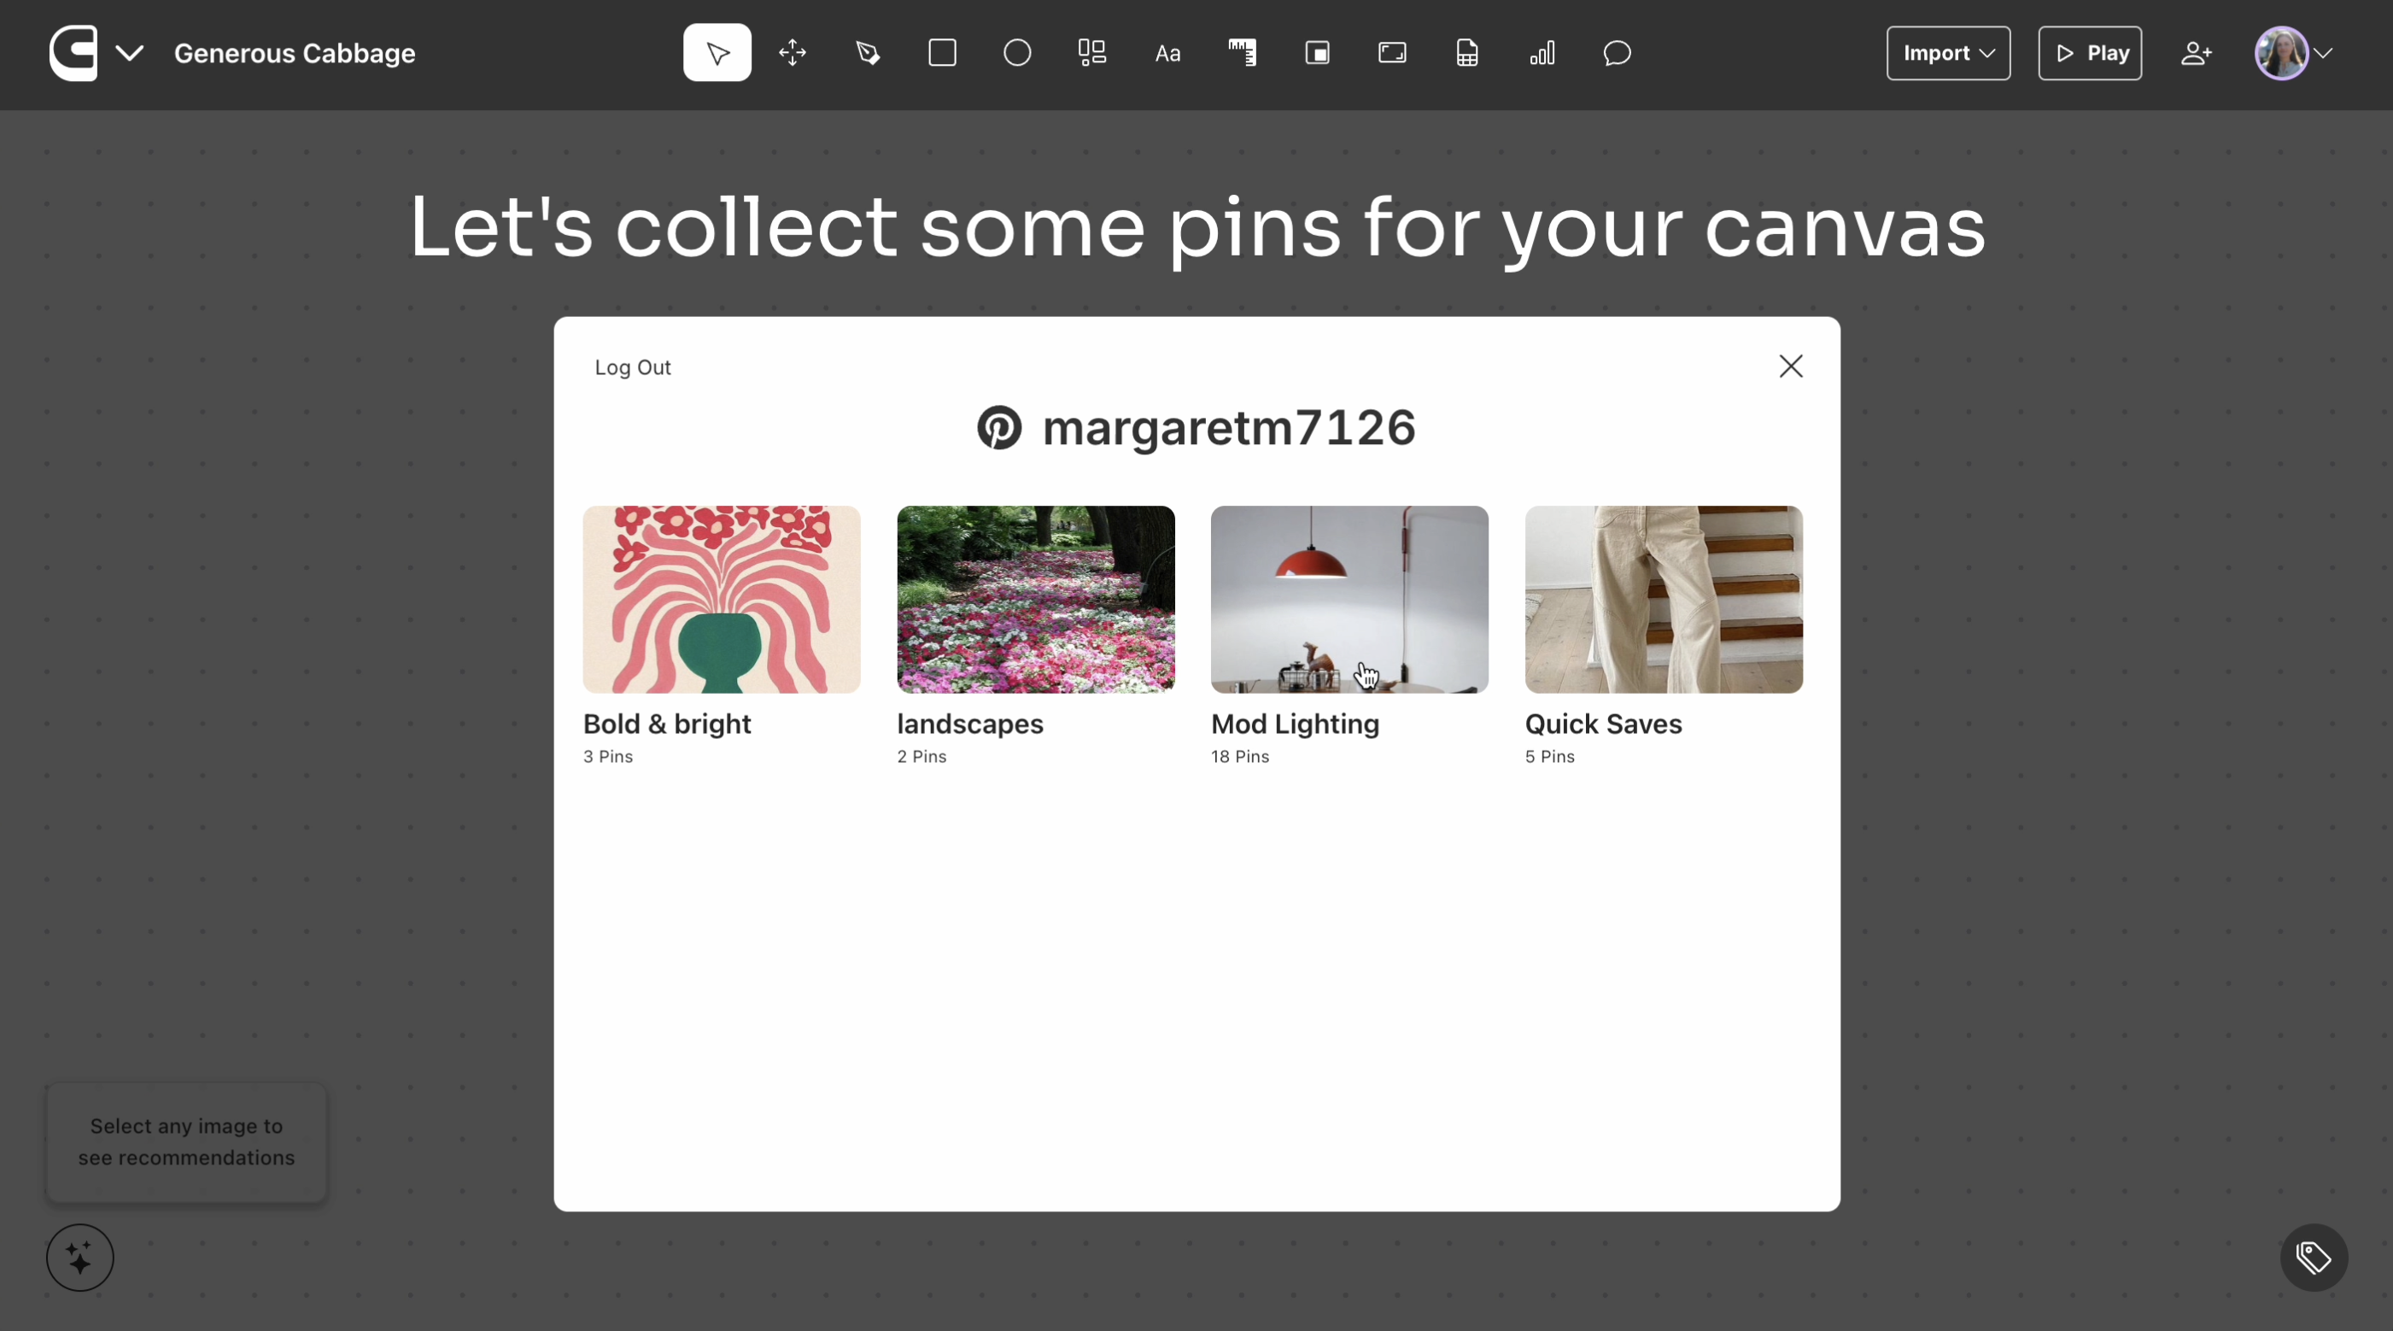The image size is (2393, 1331).
Task: Open the chart tool
Action: [1542, 53]
